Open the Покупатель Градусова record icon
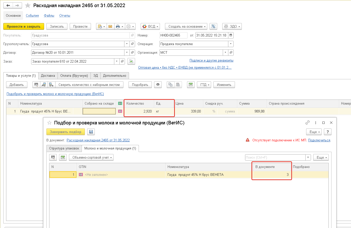 pos(132,35)
